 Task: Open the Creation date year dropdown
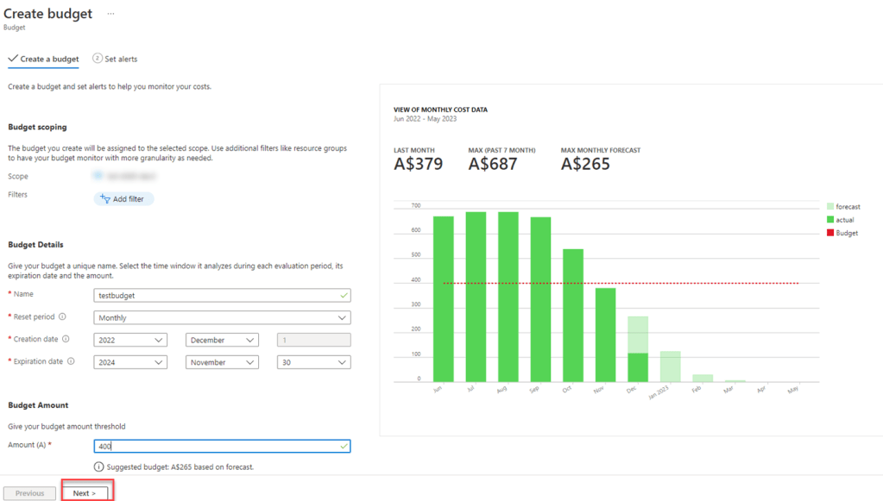(130, 341)
